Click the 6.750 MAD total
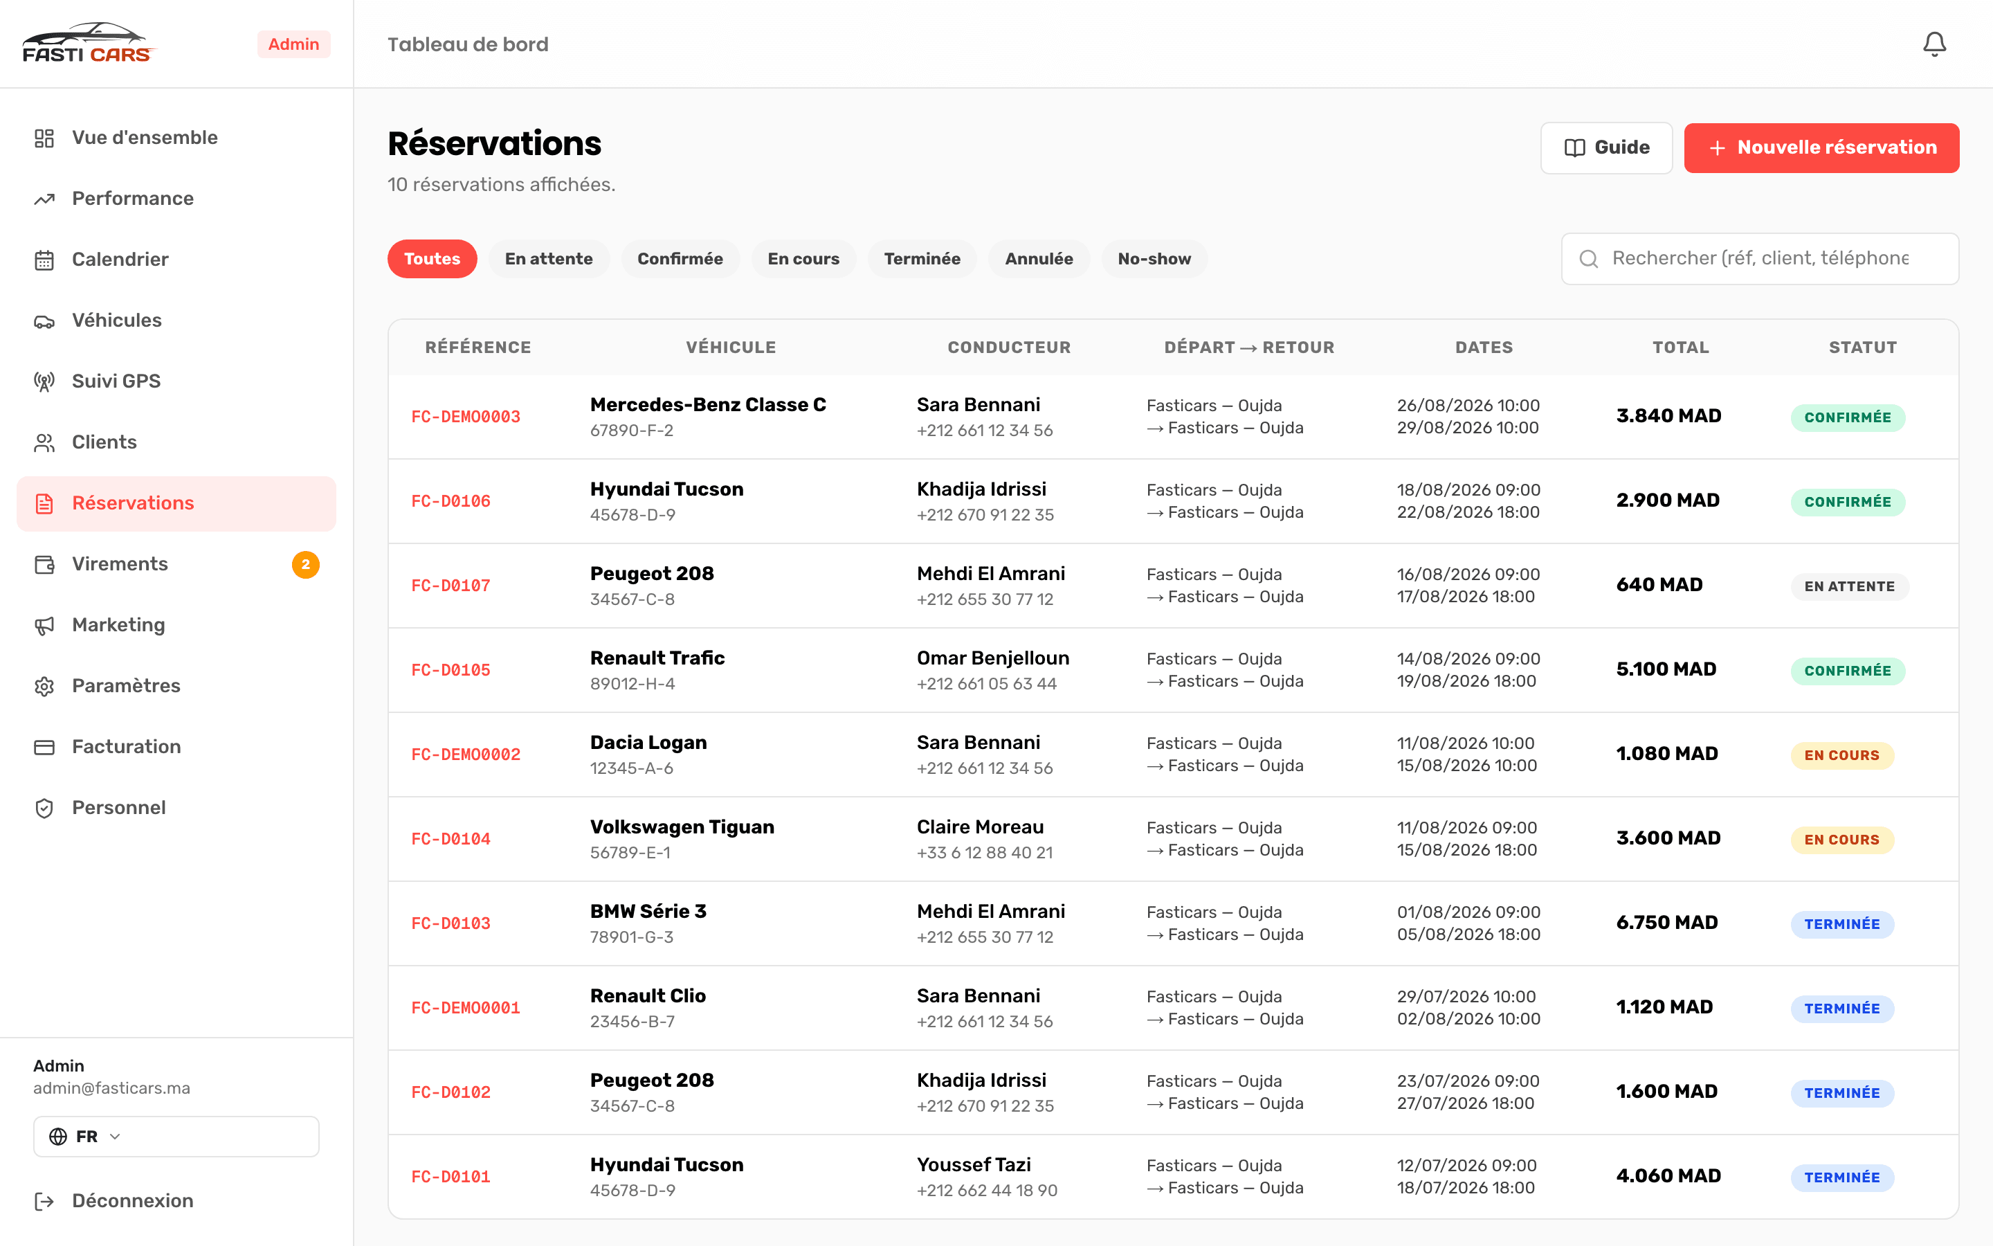The image size is (1993, 1246). click(x=1667, y=922)
